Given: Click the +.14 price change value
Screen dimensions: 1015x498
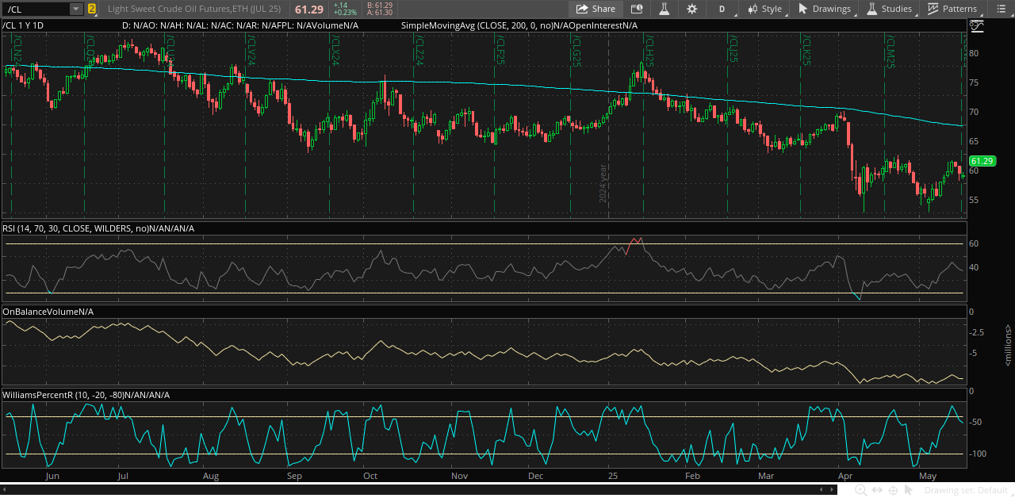Looking at the screenshot, I should (x=341, y=5).
